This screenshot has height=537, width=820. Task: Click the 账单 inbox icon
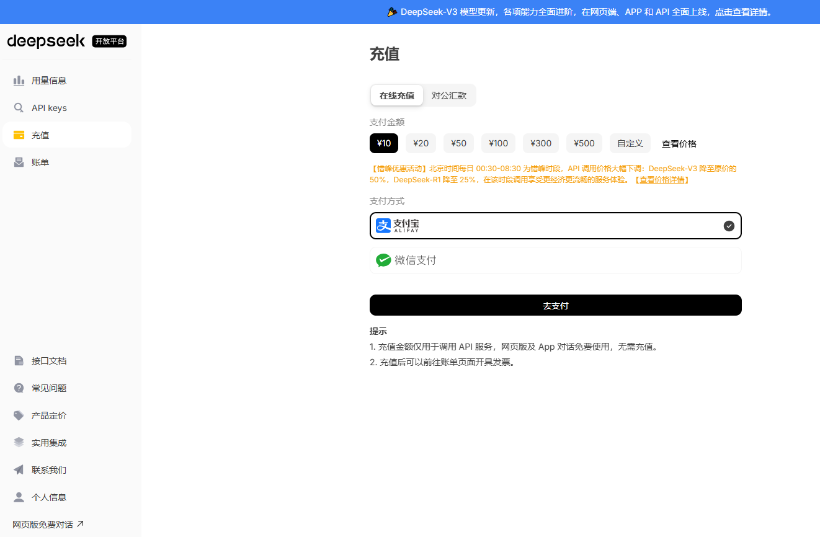19,162
